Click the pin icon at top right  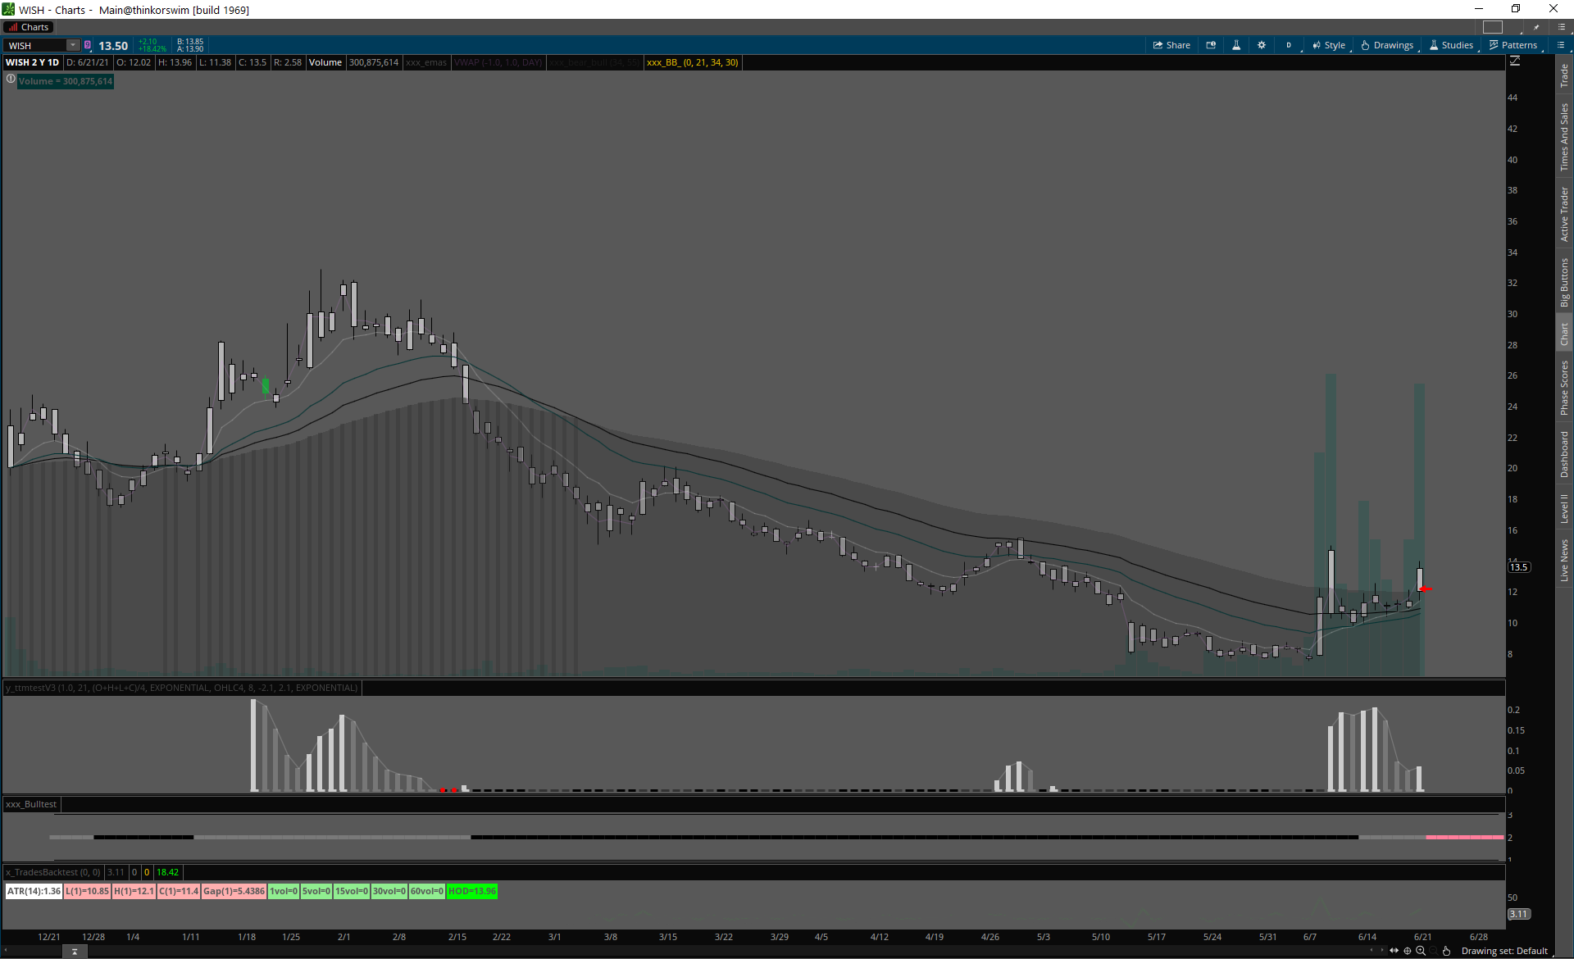point(1537,27)
